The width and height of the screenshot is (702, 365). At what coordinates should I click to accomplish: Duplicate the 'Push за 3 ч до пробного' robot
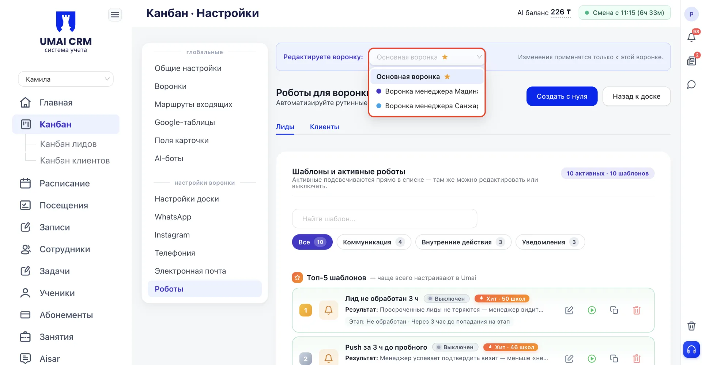click(614, 359)
